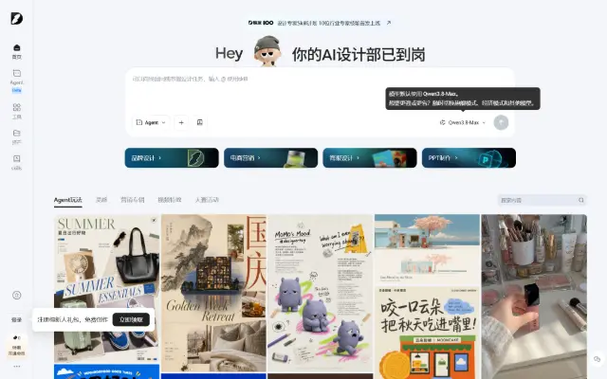This screenshot has height=379, width=607.
Task: Open the folder assets section in the sidebar
Action: point(17,136)
